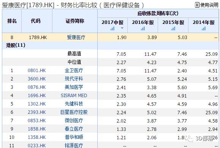Image resolution: width=220 pixels, height=148 pixels.
Task: Click the 使用说明 link
Action: pyautogui.click(x=209, y=5)
